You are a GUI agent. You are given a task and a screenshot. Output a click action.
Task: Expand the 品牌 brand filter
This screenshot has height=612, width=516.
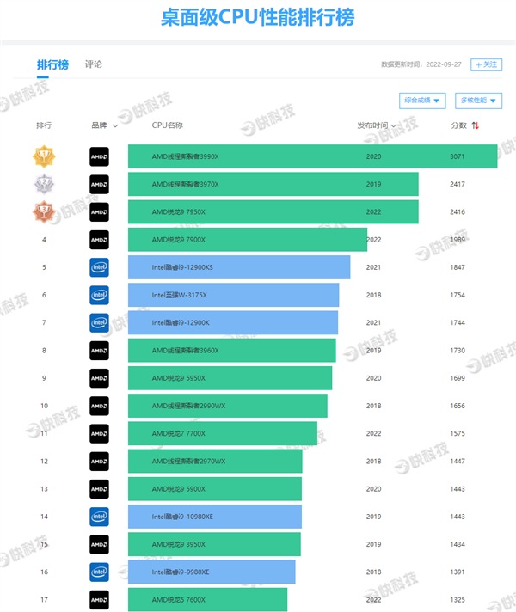(x=105, y=125)
